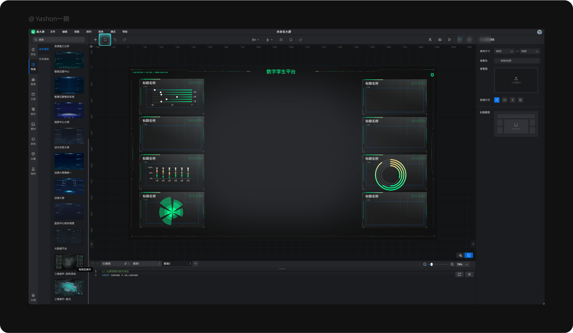Click the zoom in magnifier icon
Screen dimensions: 573x333
[x=452, y=264]
